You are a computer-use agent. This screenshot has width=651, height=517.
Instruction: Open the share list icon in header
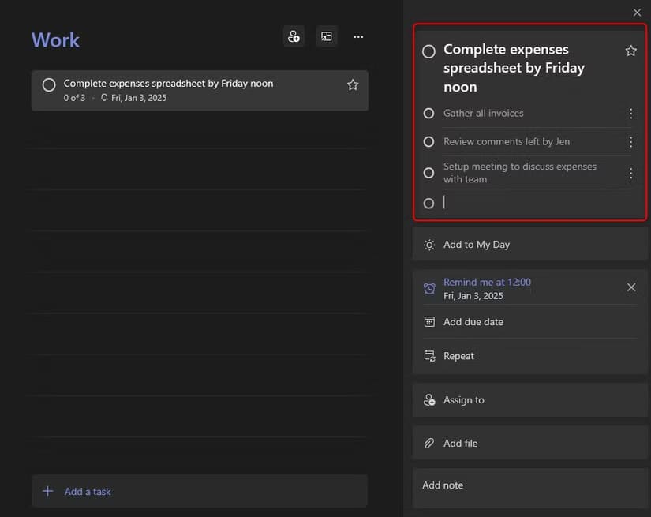[x=294, y=36]
